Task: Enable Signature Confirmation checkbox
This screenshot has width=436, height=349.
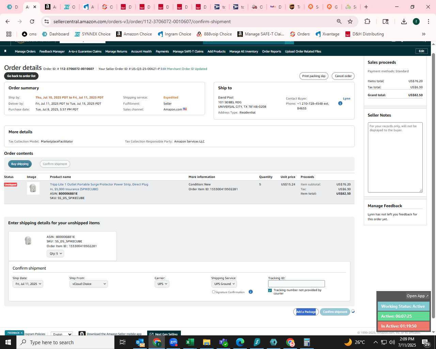Action: click(214, 292)
